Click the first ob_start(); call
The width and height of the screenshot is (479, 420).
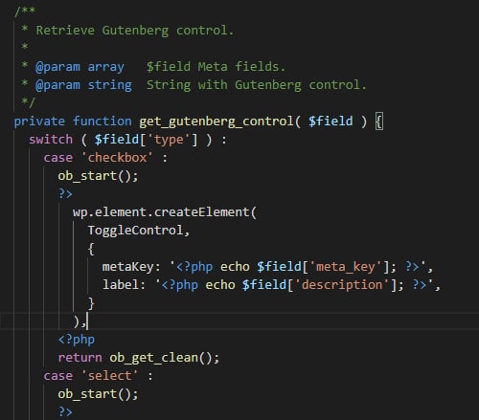pyautogui.click(x=98, y=176)
